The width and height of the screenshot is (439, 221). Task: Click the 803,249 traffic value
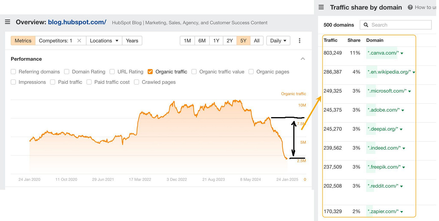(x=333, y=53)
